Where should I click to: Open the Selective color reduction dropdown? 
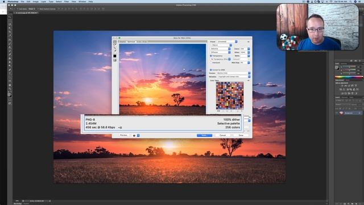(220, 49)
